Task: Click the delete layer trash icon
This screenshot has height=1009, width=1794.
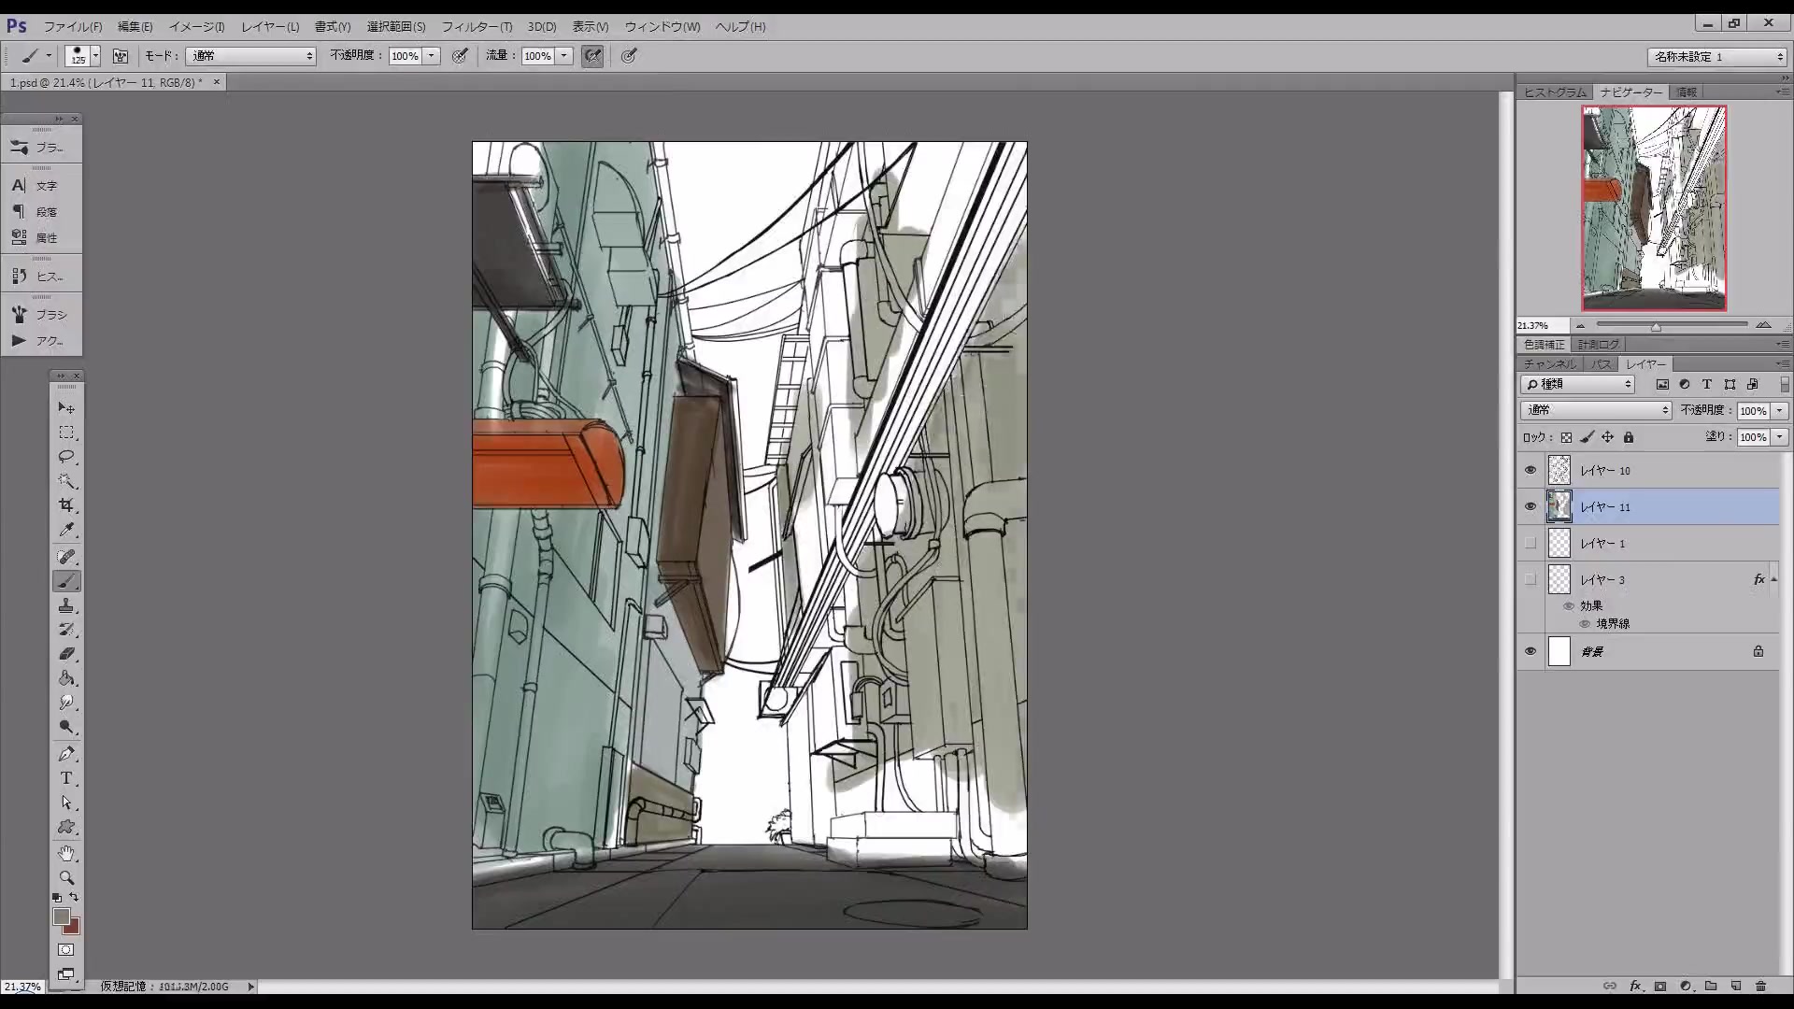Action: [1760, 986]
